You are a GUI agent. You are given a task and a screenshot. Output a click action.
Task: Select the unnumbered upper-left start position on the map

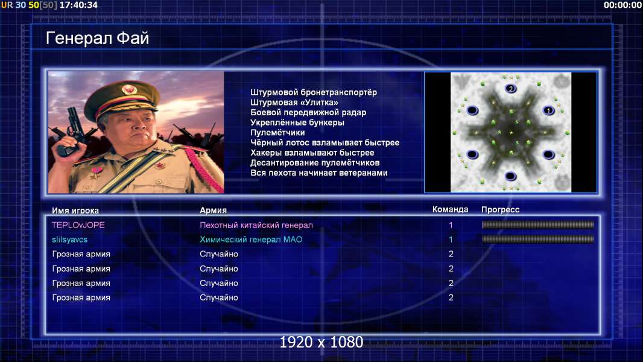[x=472, y=110]
